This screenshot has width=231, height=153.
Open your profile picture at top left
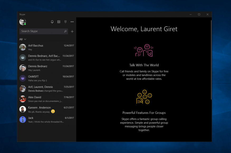(23, 22)
